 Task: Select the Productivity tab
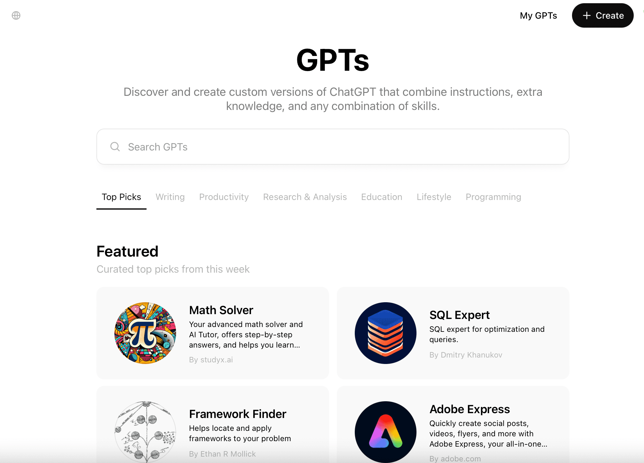click(x=223, y=196)
